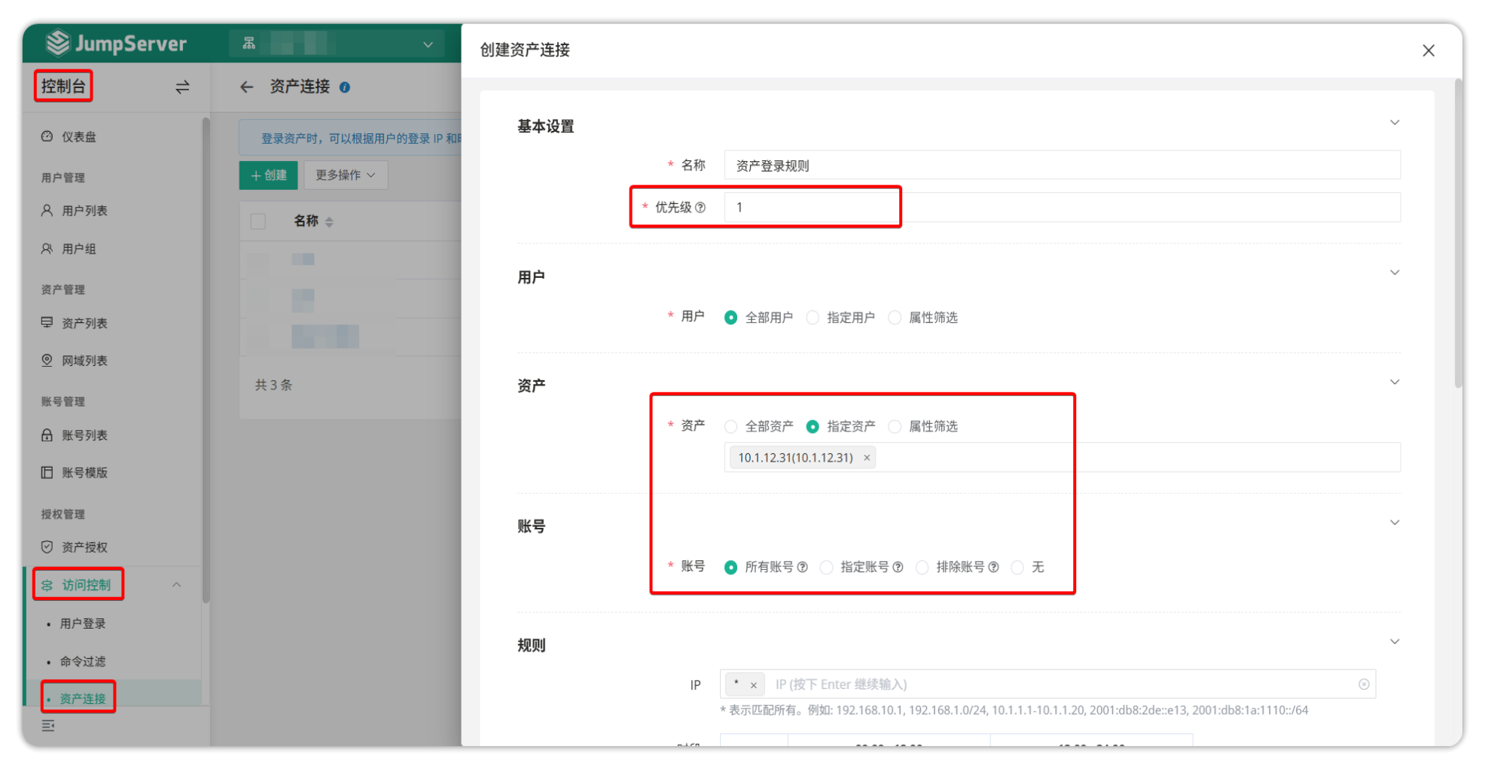
Task: Remove the asterisk IP tag
Action: click(753, 685)
